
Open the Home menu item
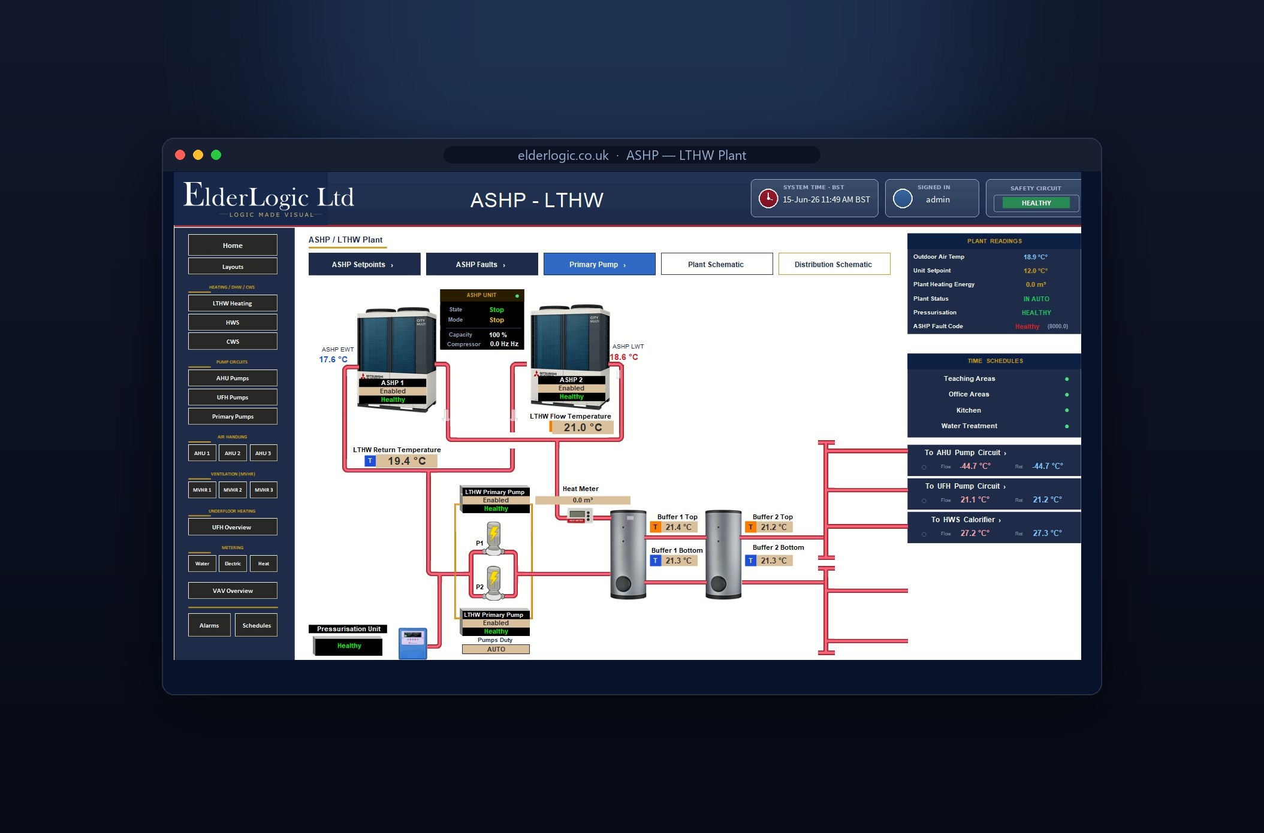pyautogui.click(x=233, y=245)
